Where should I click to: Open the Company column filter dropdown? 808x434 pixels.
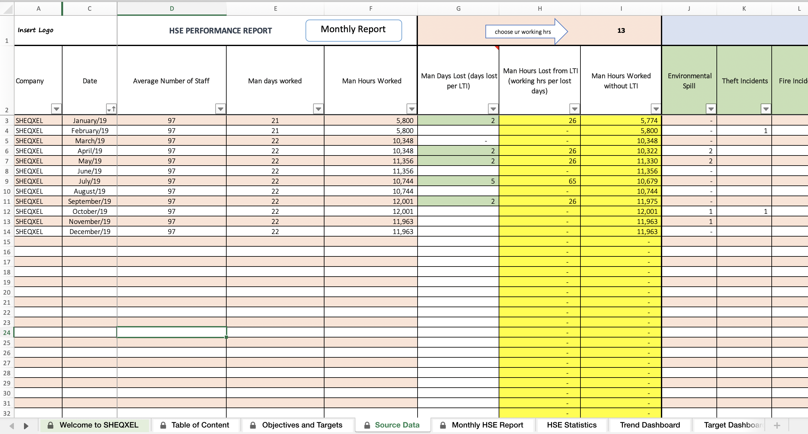click(56, 109)
